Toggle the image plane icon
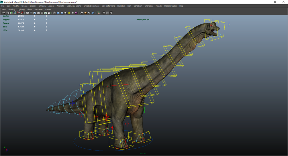The image size is (288, 156). click(15, 13)
